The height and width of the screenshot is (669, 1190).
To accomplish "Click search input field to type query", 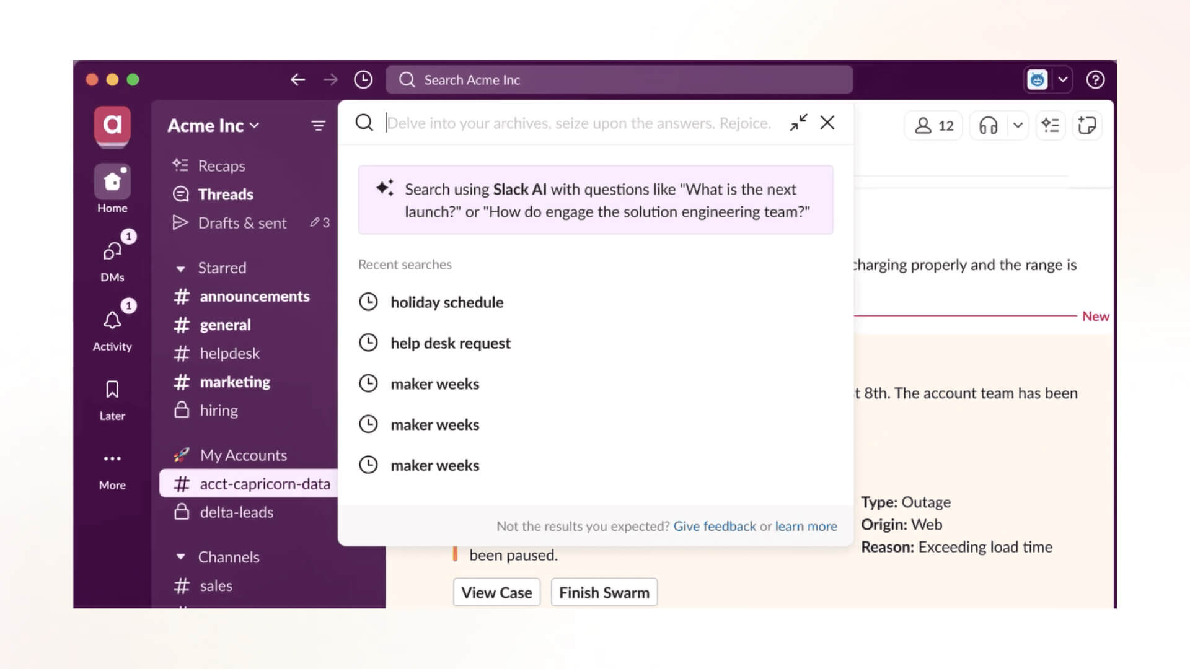I will [581, 123].
